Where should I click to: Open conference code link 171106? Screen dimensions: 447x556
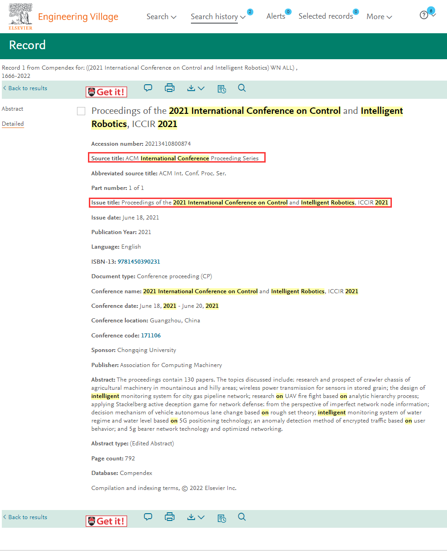coord(151,336)
